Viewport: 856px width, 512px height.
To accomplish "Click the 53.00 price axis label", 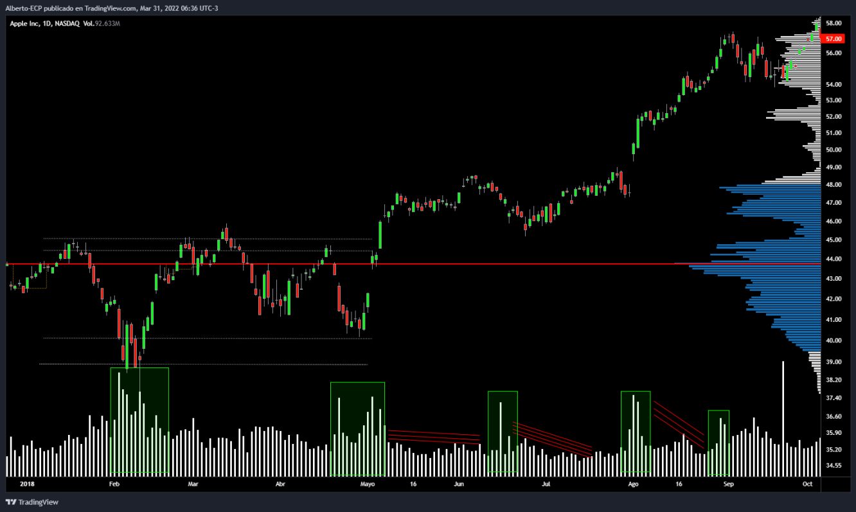I will coord(834,100).
